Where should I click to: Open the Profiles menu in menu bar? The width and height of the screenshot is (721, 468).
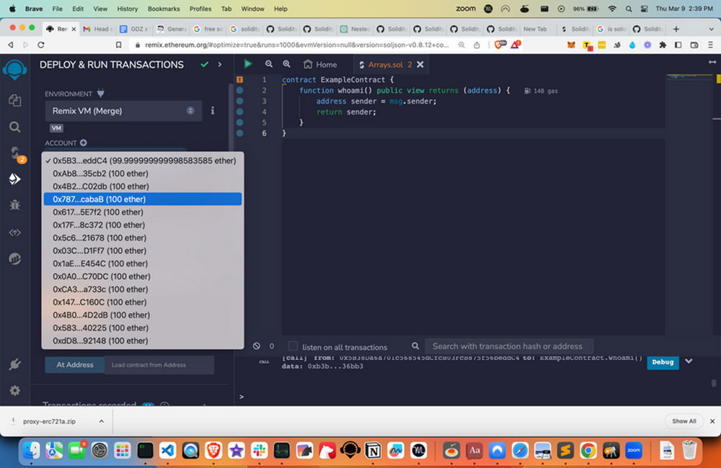200,9
